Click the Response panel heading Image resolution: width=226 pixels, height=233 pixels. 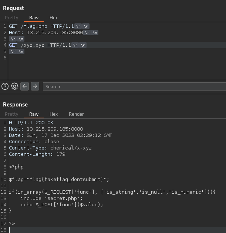click(x=15, y=105)
